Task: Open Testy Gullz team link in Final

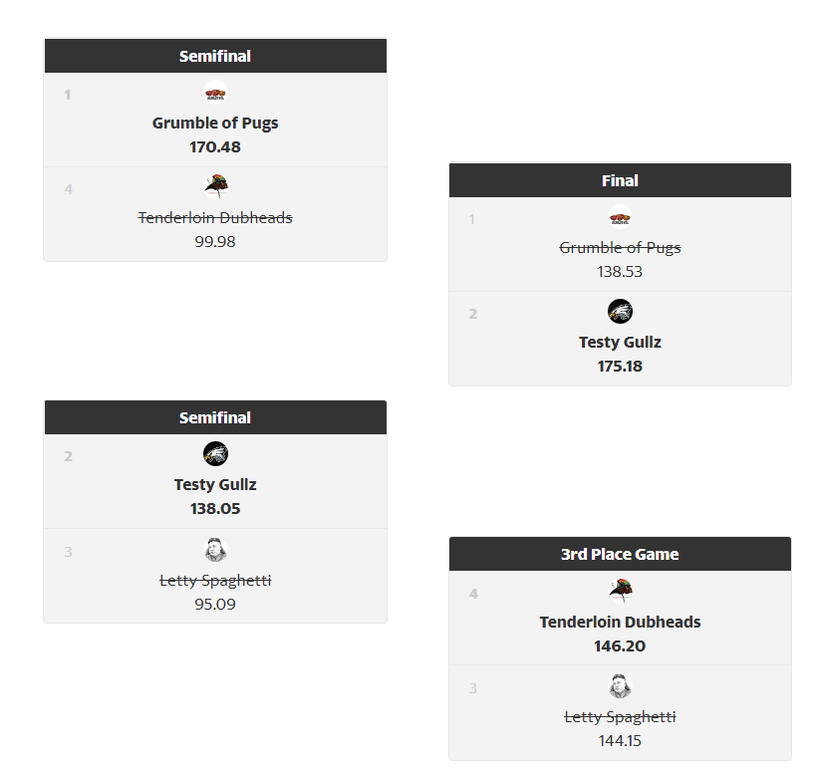Action: [x=620, y=343]
